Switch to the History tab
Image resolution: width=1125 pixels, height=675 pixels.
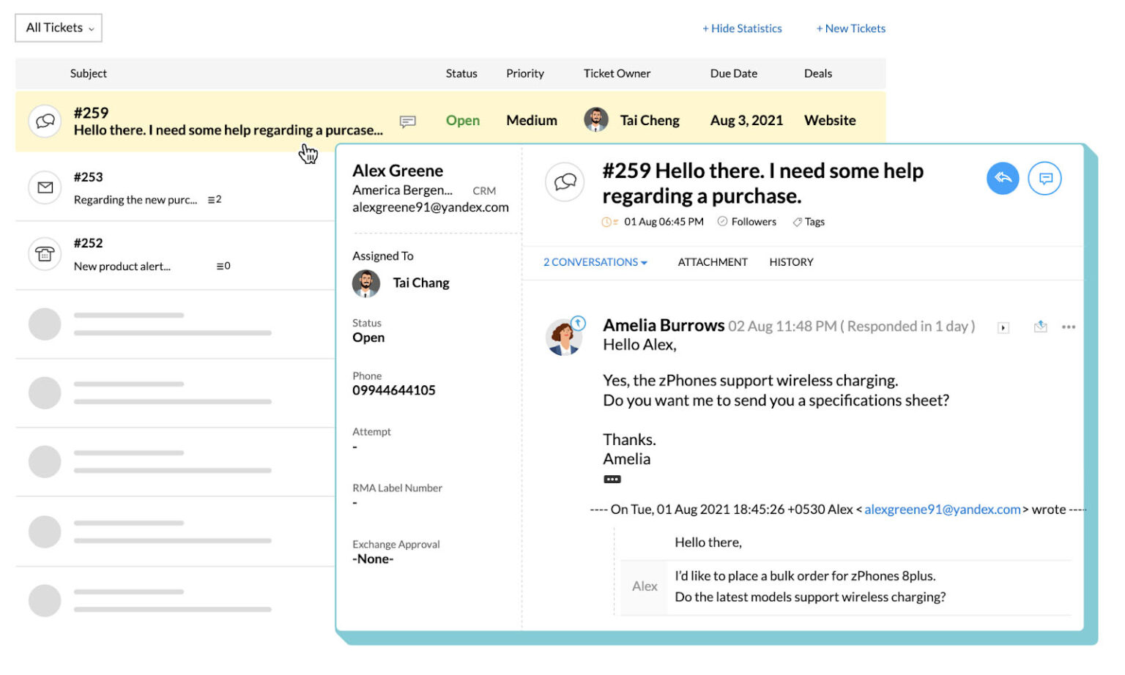(x=791, y=261)
